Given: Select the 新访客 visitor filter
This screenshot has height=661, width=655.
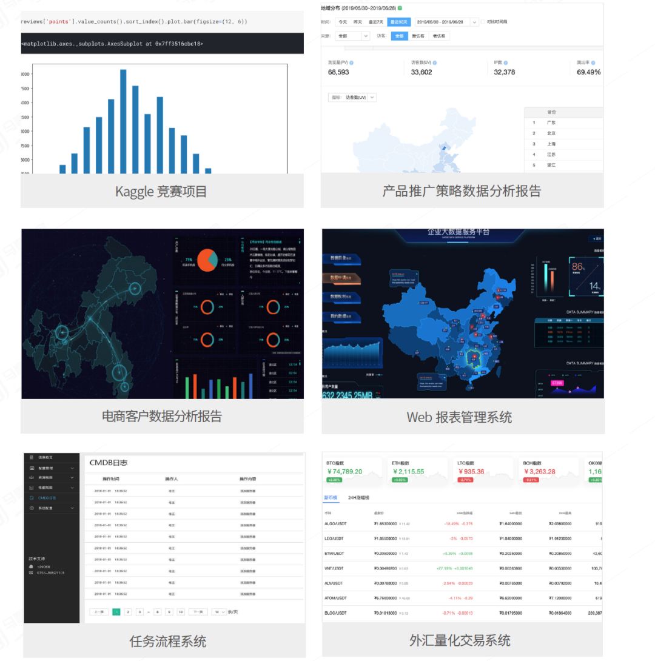Looking at the screenshot, I should [x=418, y=36].
